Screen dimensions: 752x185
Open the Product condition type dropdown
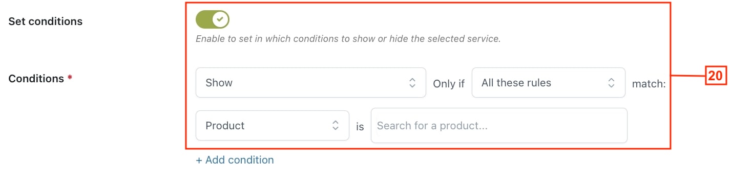273,126
